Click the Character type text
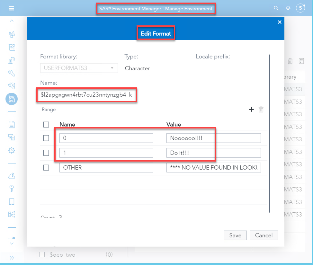This screenshot has height=265, width=313. pos(137,68)
